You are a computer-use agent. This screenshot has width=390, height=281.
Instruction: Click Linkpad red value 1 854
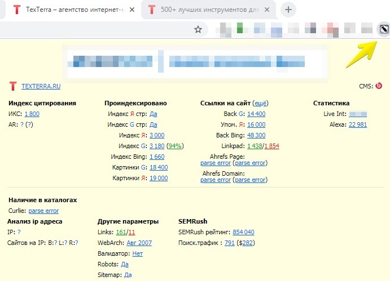[x=271, y=146]
